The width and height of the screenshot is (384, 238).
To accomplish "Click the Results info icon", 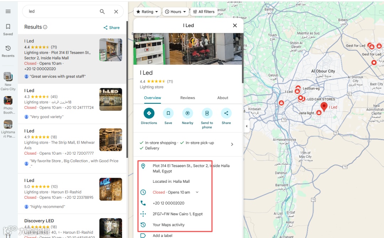I will (x=45, y=27).
